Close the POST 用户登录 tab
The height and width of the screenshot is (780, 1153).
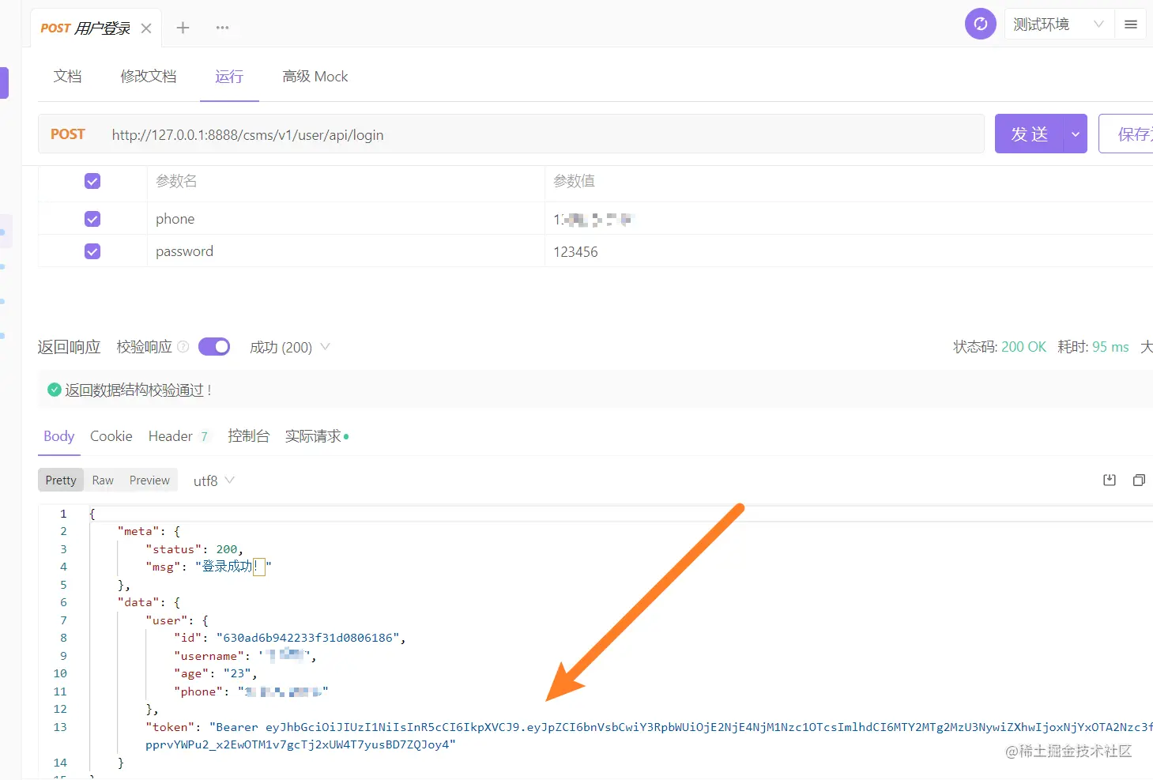pos(146,28)
